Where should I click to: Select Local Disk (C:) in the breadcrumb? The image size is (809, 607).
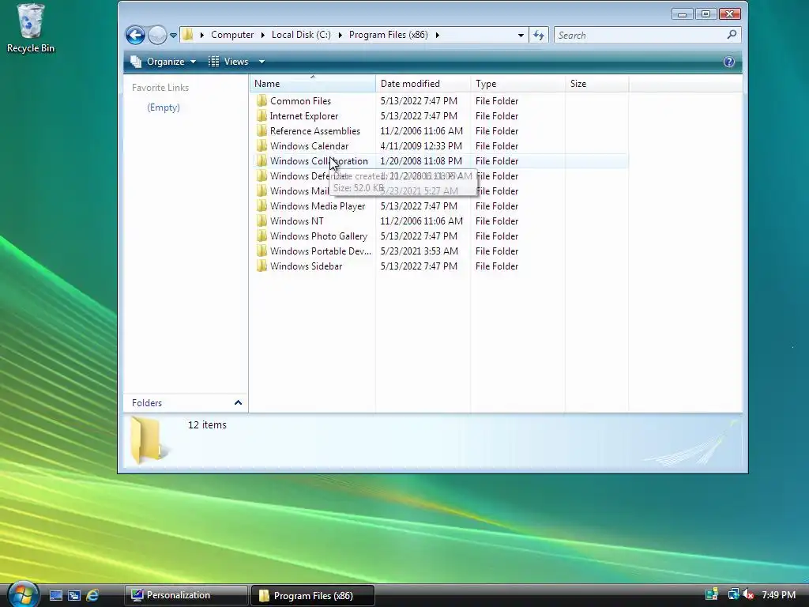point(301,35)
